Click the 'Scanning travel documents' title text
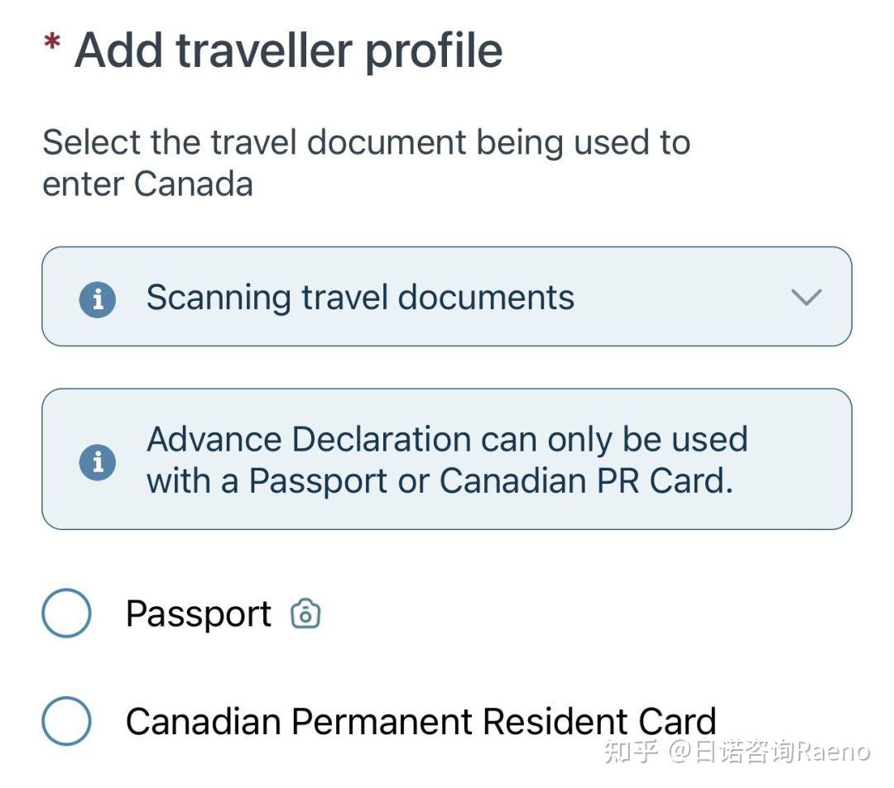Screen dimensions: 894x788 (x=360, y=298)
